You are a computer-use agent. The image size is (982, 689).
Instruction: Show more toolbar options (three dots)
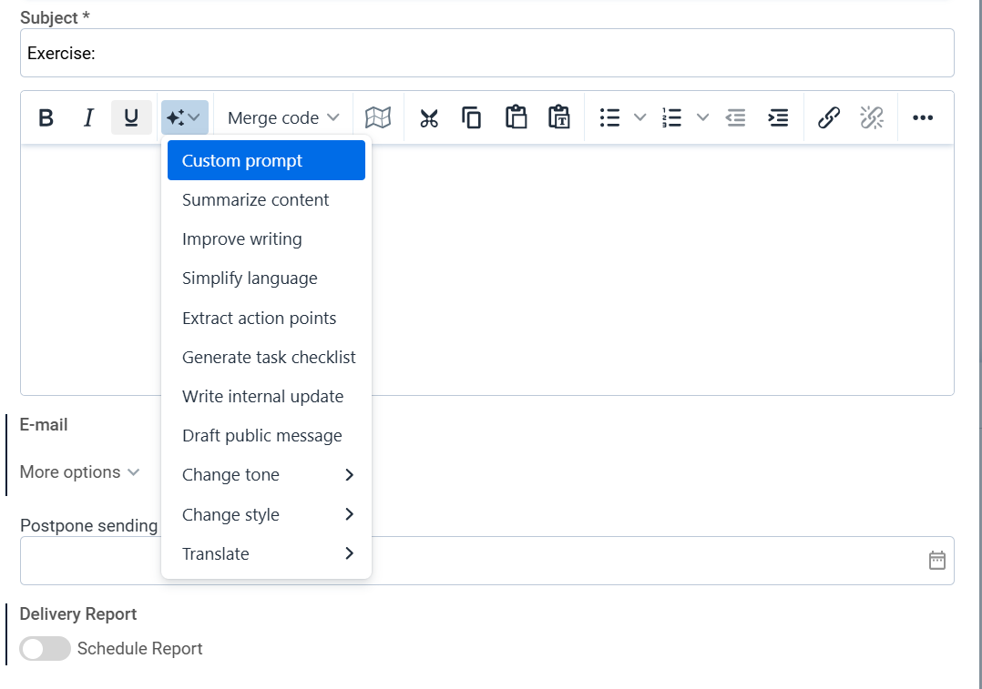(x=923, y=117)
